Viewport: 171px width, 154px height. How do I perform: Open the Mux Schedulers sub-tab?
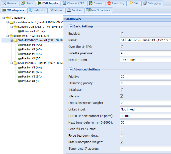coord(99,10)
